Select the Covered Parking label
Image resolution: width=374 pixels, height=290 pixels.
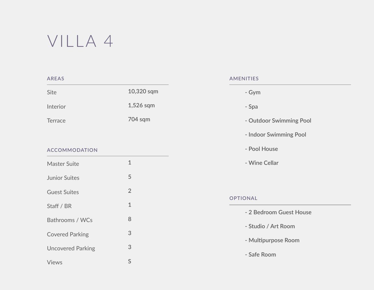[68, 234]
